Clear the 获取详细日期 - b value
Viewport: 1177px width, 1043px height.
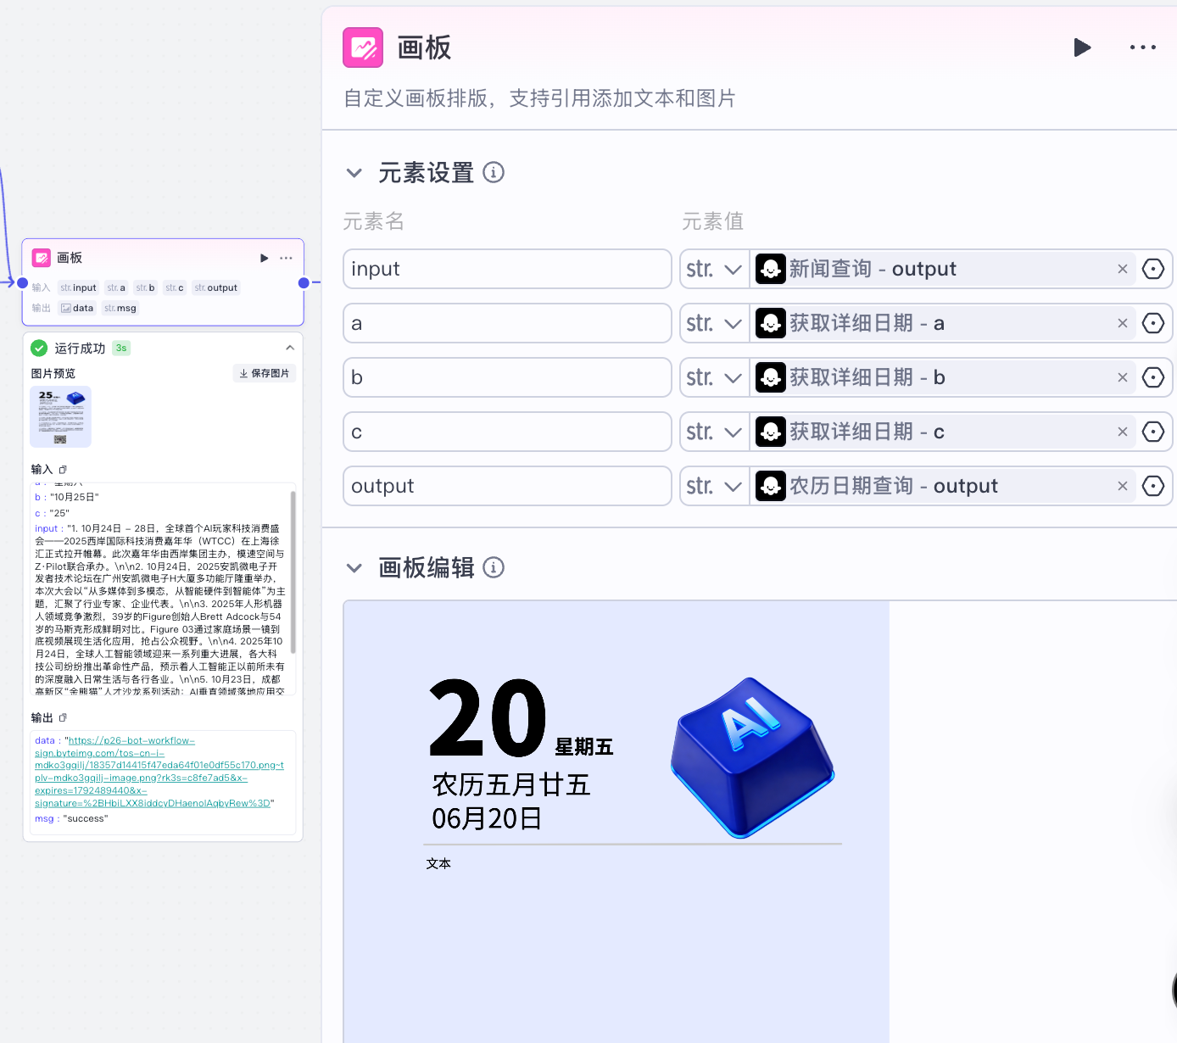(1122, 377)
